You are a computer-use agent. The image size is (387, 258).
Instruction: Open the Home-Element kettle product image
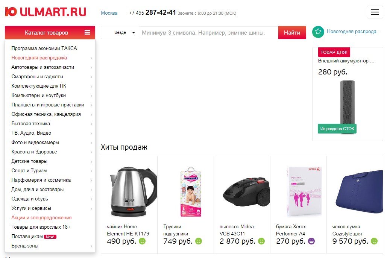point(132,191)
